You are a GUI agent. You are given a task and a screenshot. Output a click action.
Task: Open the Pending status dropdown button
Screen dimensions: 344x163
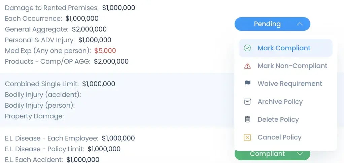point(267,24)
